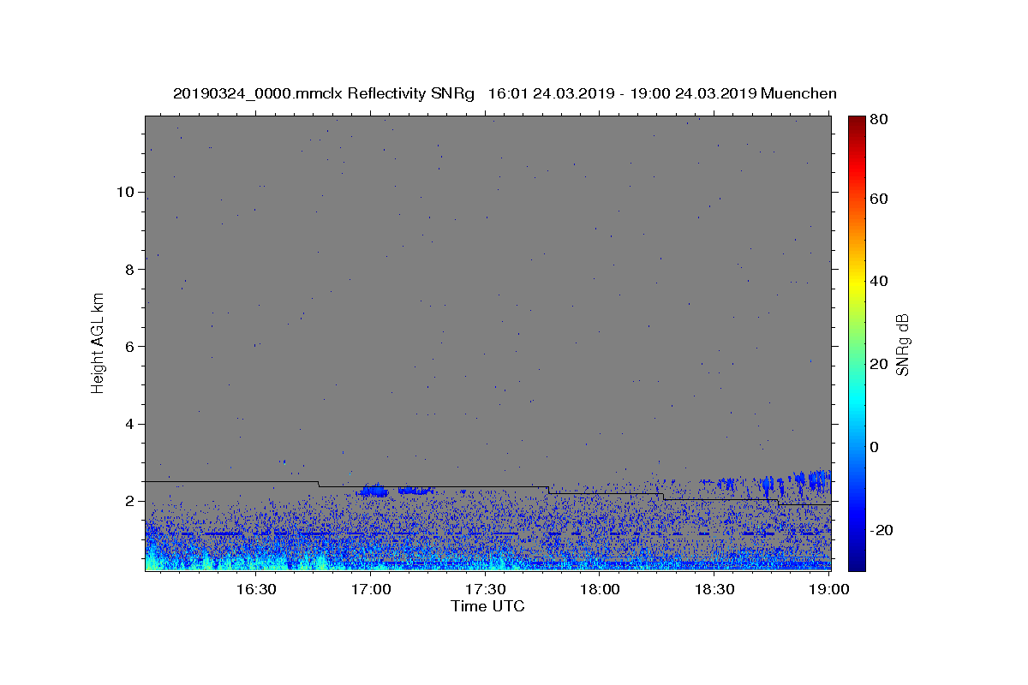Click the 16:30 time tick label
Image resolution: width=1028 pixels, height=685 pixels.
[x=255, y=589]
